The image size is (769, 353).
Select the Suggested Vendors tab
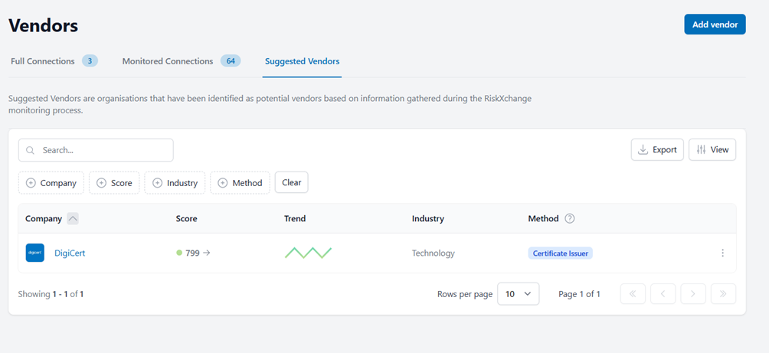click(x=302, y=61)
